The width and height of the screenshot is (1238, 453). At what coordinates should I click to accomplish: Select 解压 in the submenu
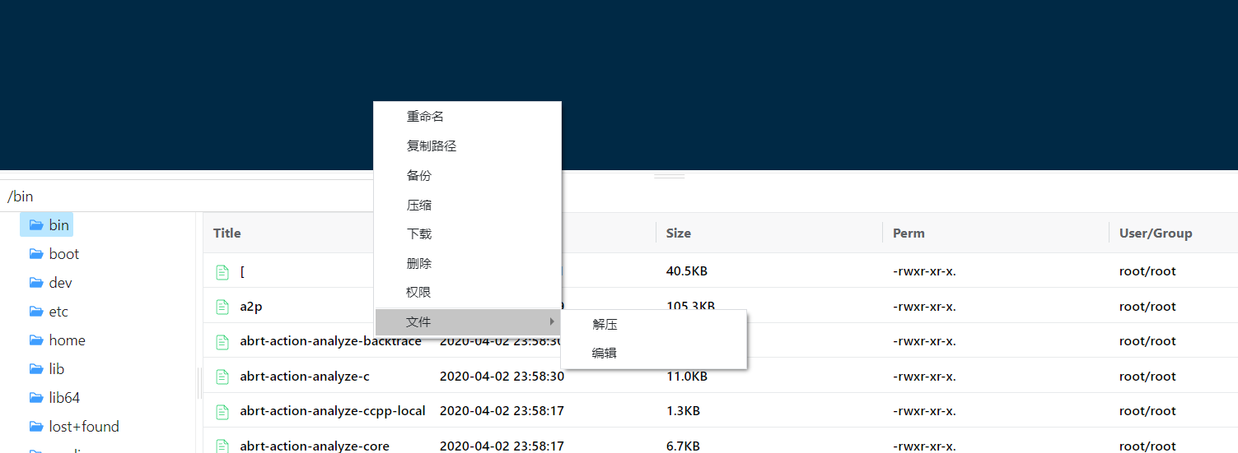click(605, 325)
